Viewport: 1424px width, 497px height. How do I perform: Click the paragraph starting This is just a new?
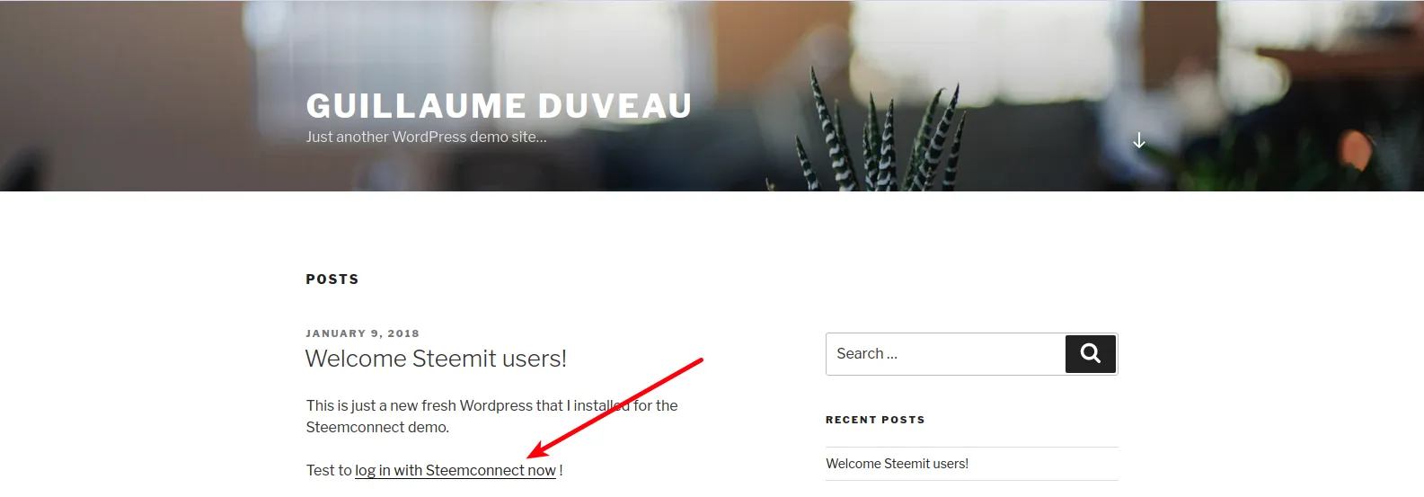point(491,416)
